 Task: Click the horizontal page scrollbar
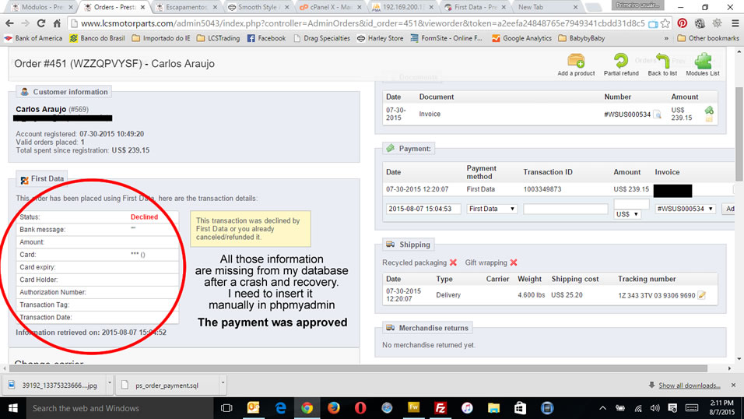coord(358,368)
